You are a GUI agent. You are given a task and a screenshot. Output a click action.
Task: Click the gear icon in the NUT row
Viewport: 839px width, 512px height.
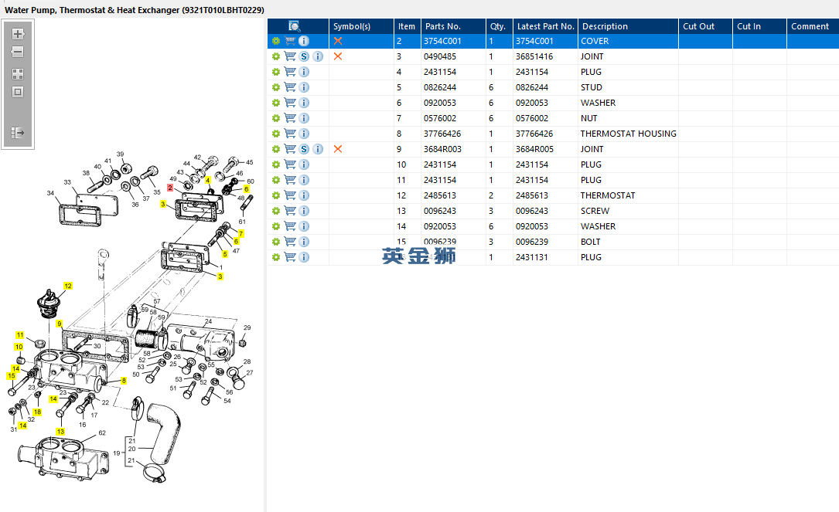(x=276, y=118)
